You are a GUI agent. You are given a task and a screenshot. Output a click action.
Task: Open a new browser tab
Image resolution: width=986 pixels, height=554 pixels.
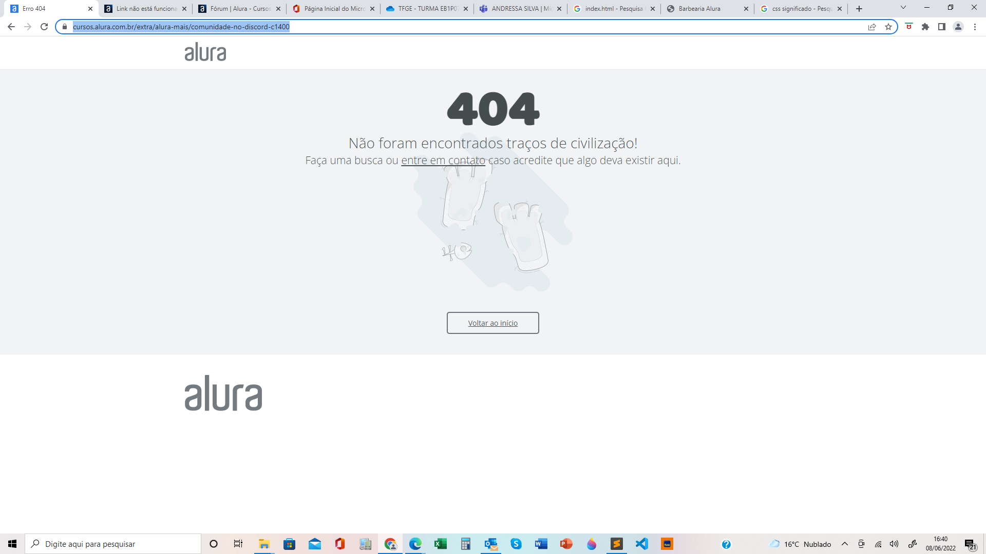[x=859, y=9]
